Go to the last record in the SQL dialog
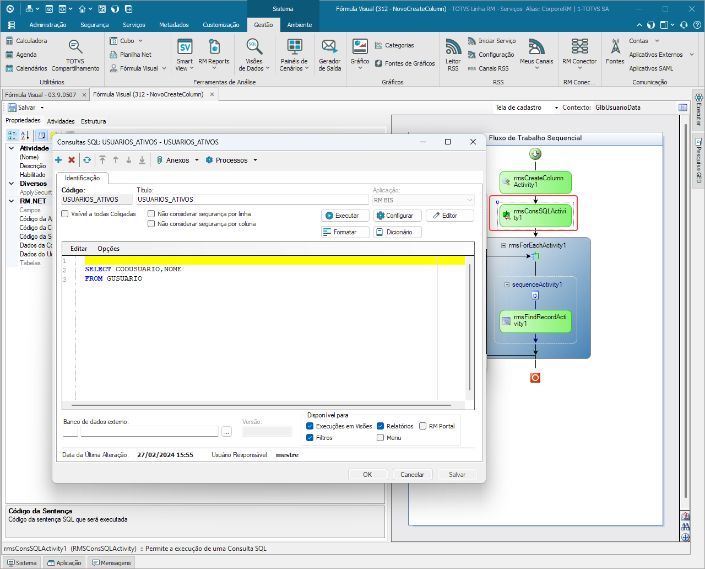 pos(142,160)
